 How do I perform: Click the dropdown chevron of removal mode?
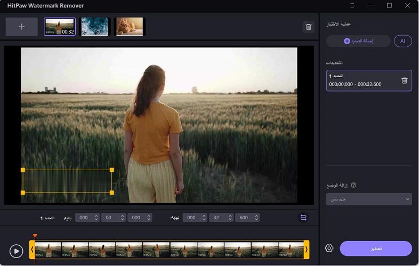click(407, 199)
